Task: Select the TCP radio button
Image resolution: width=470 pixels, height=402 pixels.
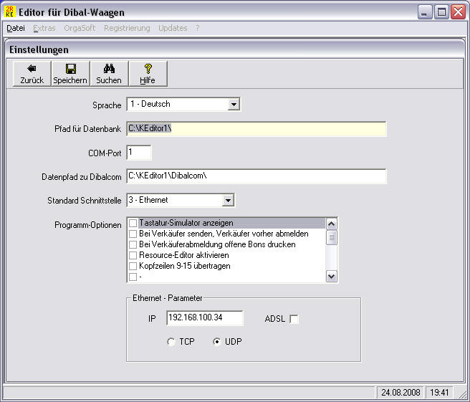Action: pyautogui.click(x=171, y=342)
